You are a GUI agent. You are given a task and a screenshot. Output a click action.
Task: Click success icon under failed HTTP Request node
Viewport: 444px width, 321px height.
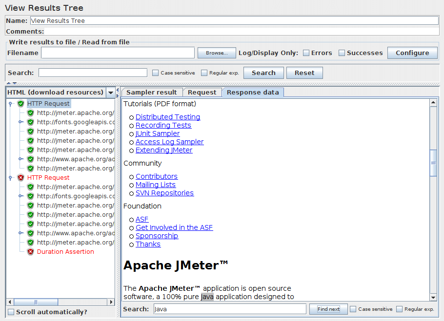29,187
